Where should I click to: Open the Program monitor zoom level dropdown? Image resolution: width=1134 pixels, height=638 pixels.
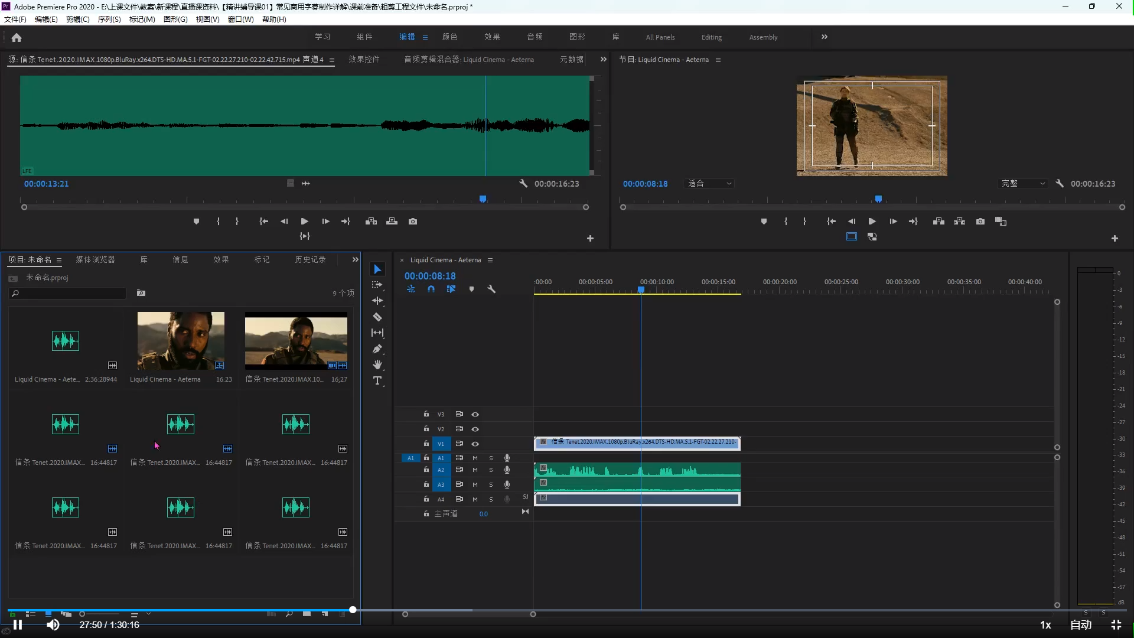pyautogui.click(x=709, y=184)
